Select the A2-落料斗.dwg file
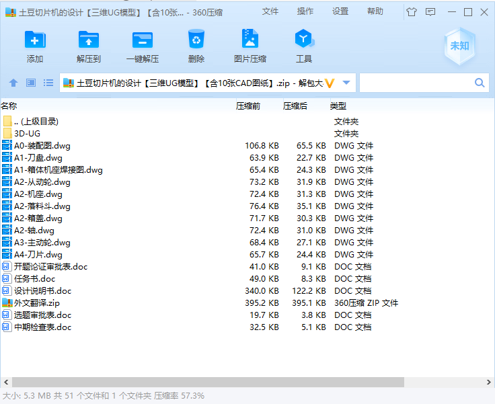 click(x=42, y=206)
